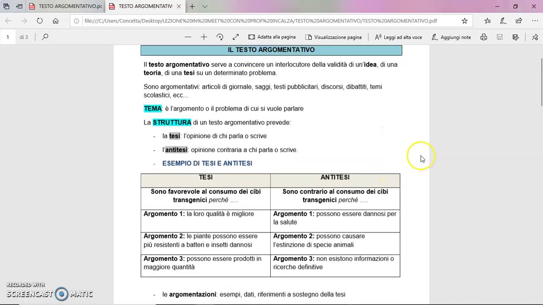
Task: Refresh the current page
Action: [39, 21]
